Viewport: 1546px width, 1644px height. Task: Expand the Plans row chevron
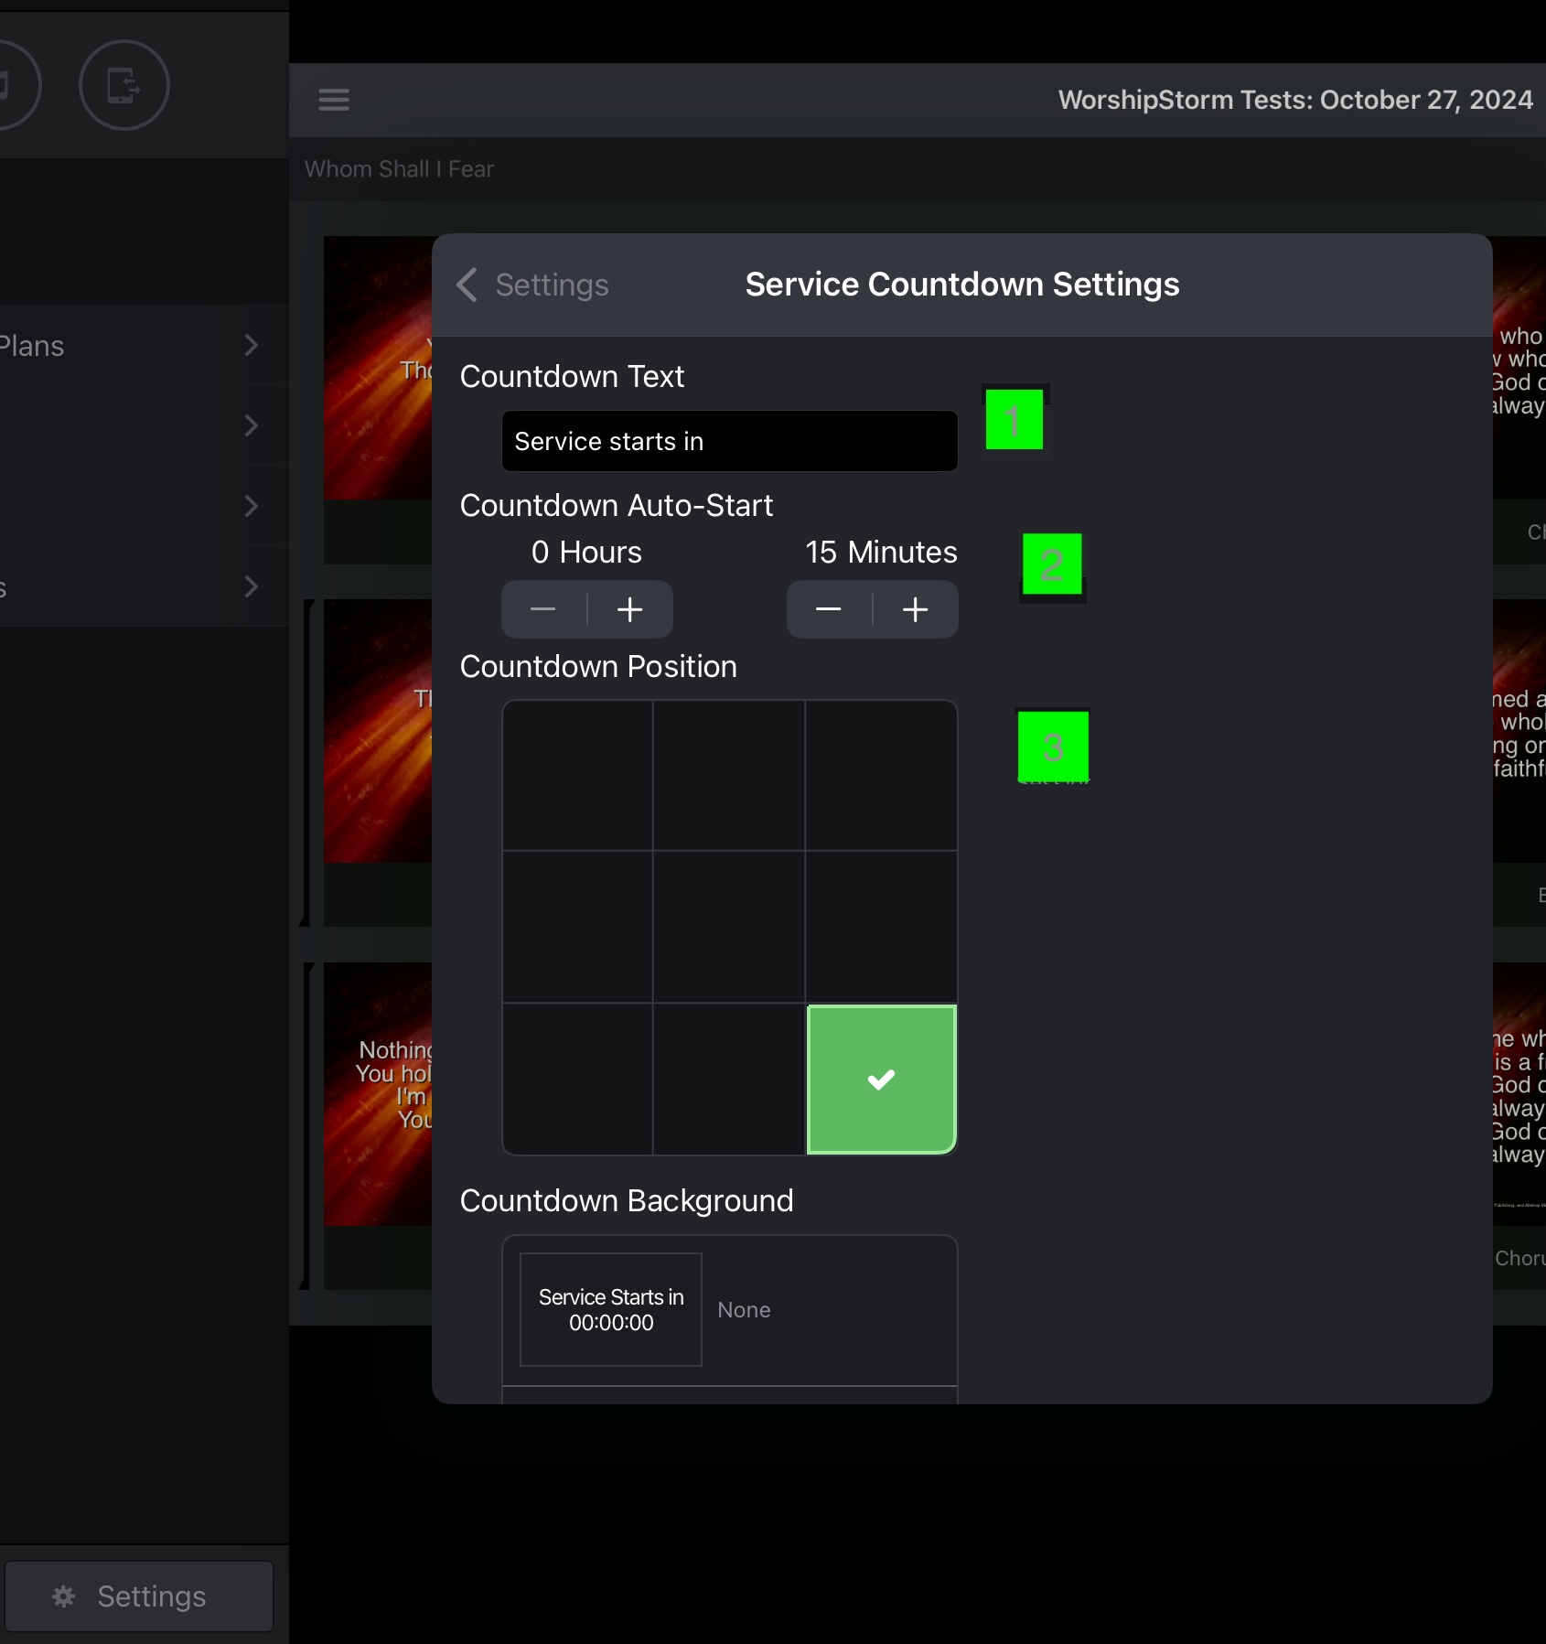click(252, 345)
